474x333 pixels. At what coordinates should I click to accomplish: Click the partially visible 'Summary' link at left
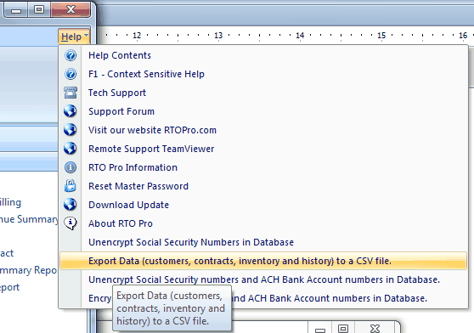click(29, 219)
